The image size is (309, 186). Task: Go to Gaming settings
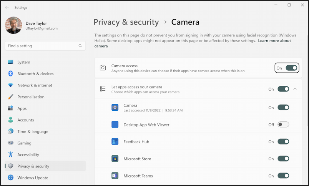[x=45, y=143]
